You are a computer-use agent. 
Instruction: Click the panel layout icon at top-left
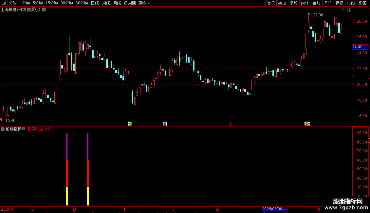(x=4, y=3)
